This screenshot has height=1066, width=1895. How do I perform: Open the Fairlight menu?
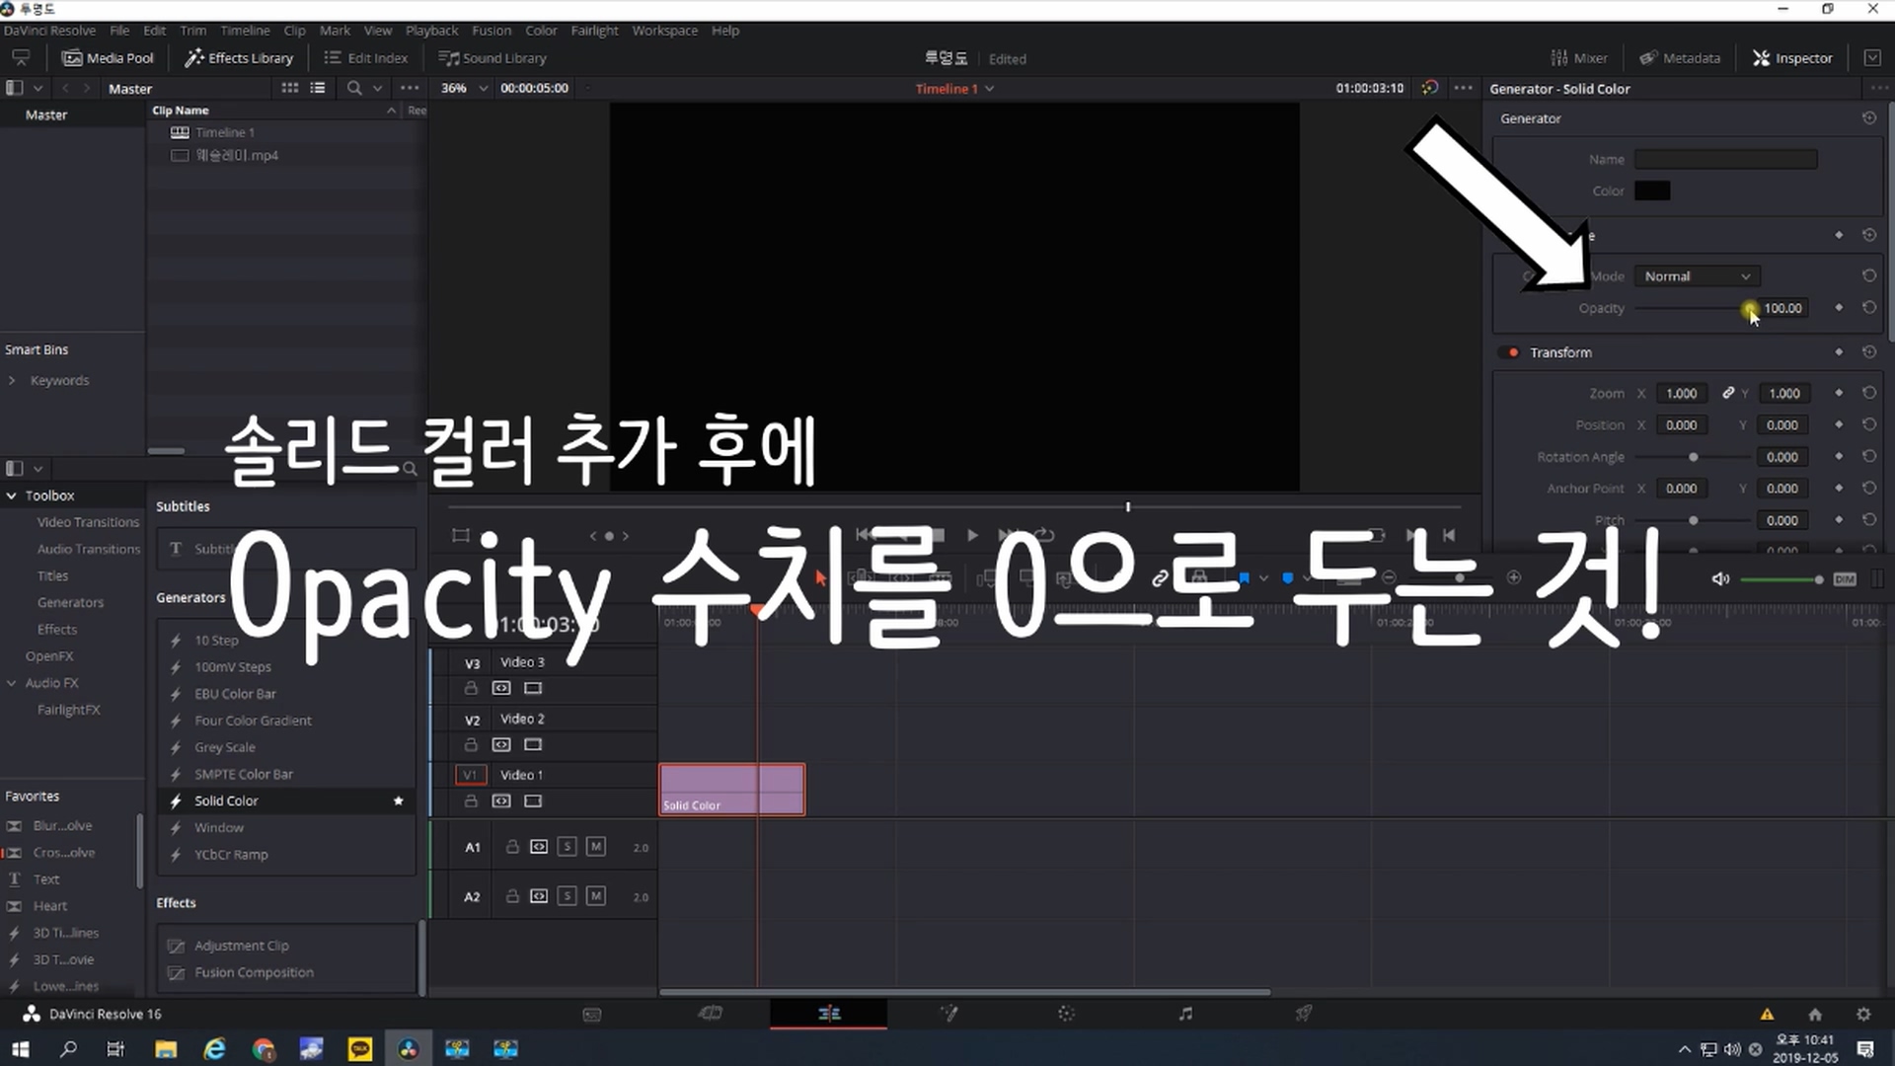(594, 31)
